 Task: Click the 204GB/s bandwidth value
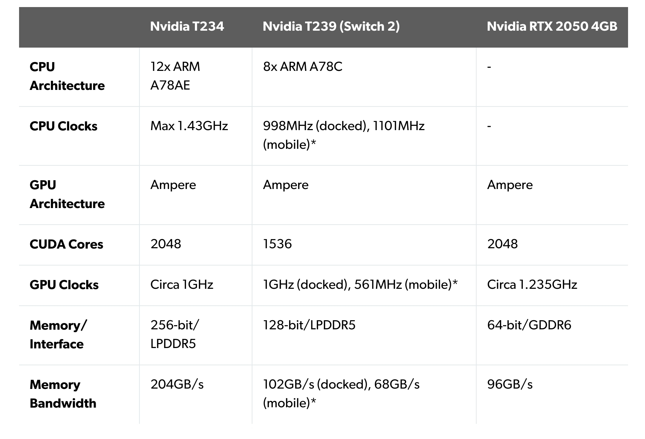click(x=177, y=384)
